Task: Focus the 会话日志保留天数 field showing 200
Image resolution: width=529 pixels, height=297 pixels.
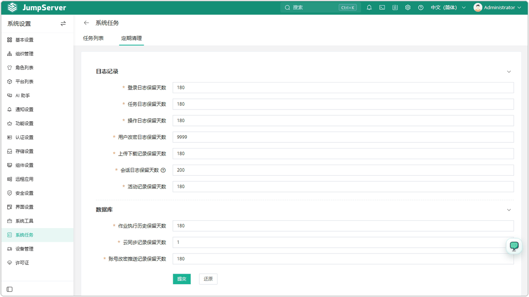Action: (x=343, y=170)
